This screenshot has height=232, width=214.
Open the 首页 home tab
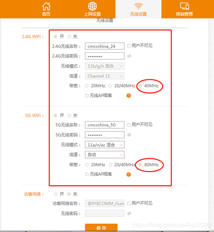click(x=46, y=9)
